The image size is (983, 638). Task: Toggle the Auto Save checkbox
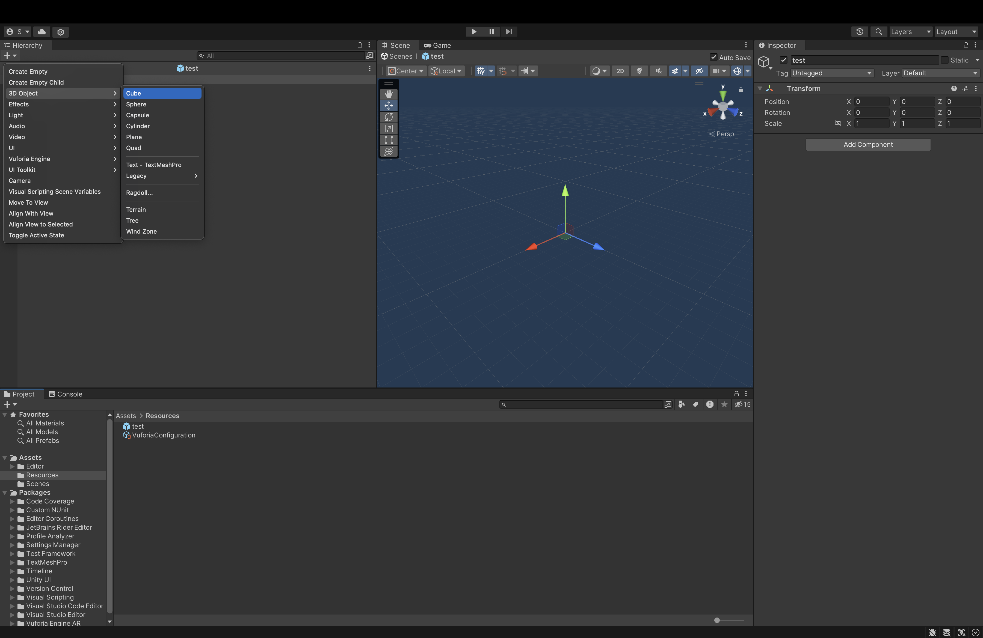click(713, 57)
